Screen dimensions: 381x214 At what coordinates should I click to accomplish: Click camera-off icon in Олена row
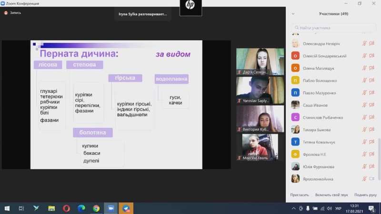pyautogui.click(x=371, y=68)
